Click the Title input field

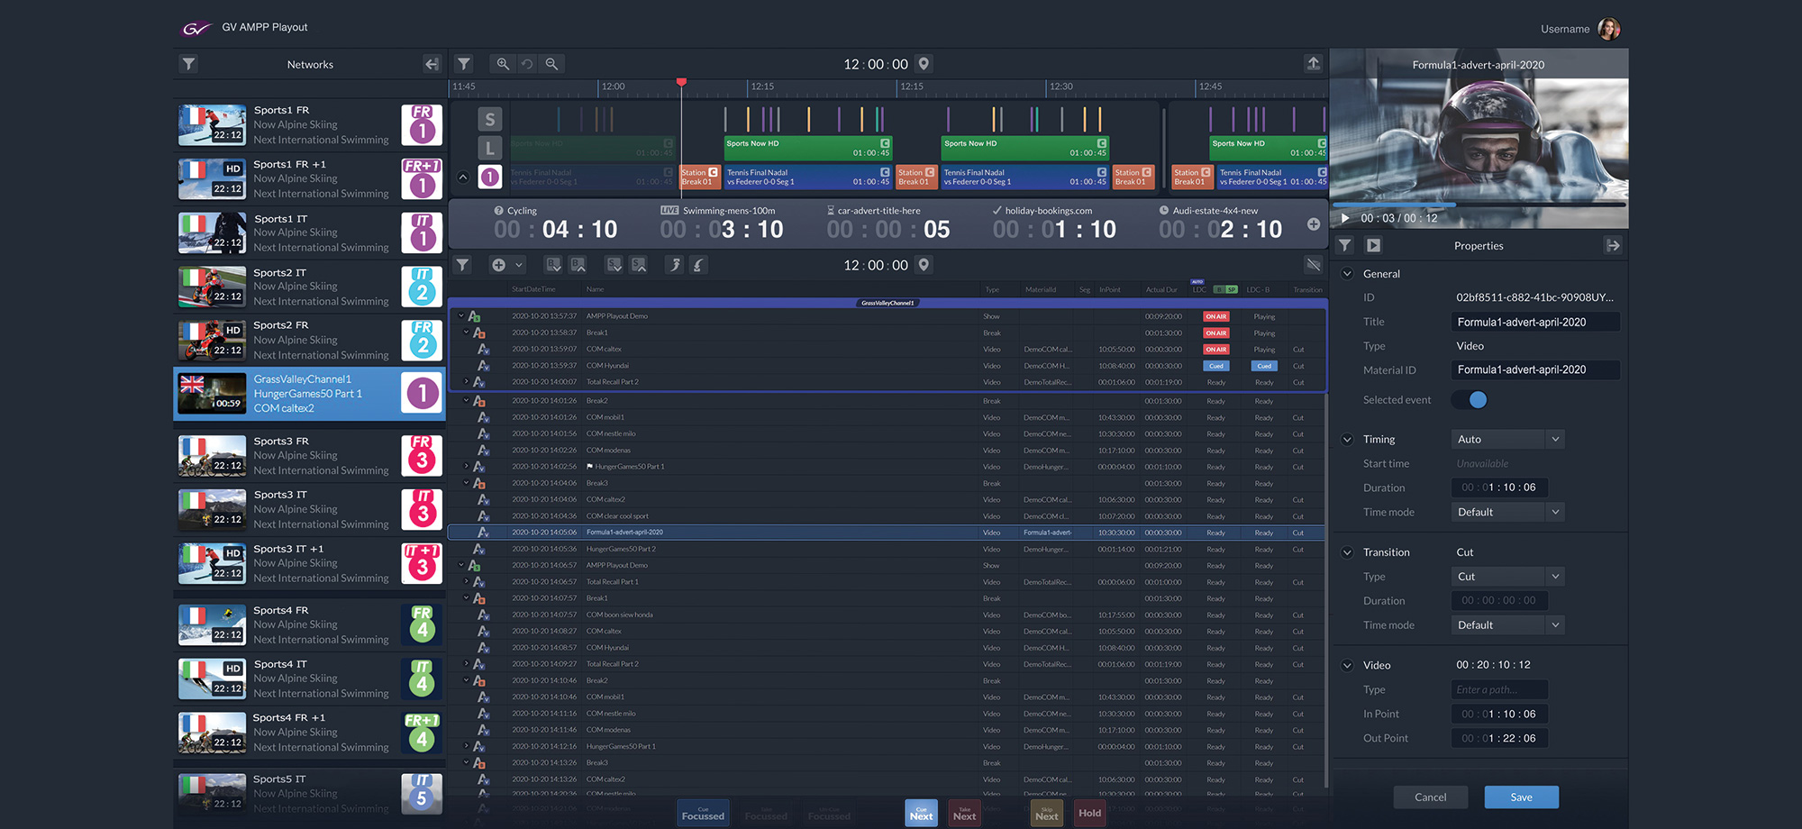coord(1534,322)
